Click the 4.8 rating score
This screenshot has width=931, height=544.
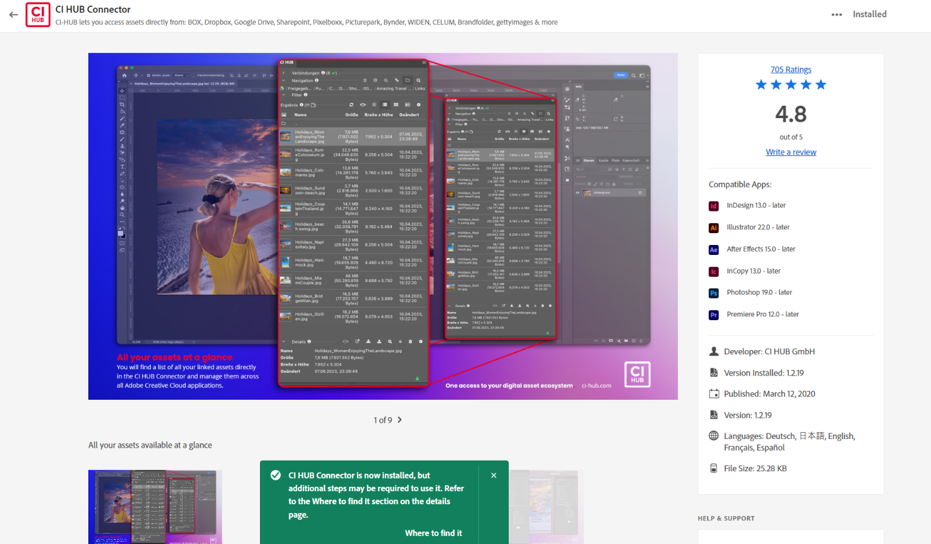tap(791, 114)
